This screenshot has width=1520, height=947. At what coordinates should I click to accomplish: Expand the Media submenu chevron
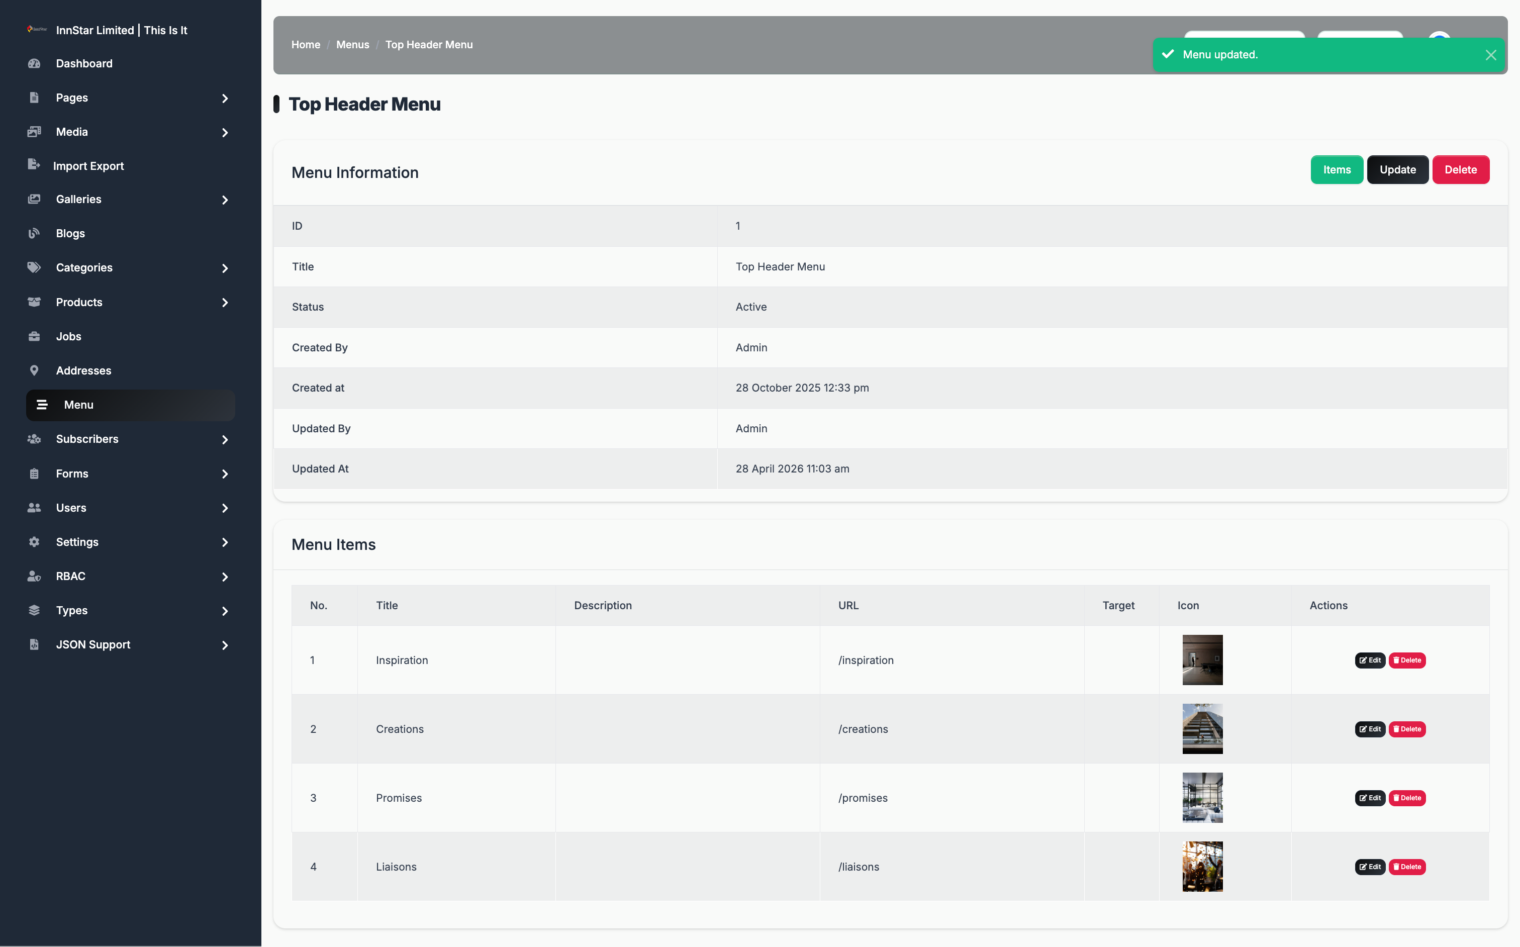(x=225, y=132)
